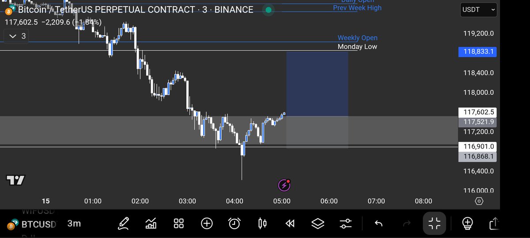Select the Monday Low line label

357,46
